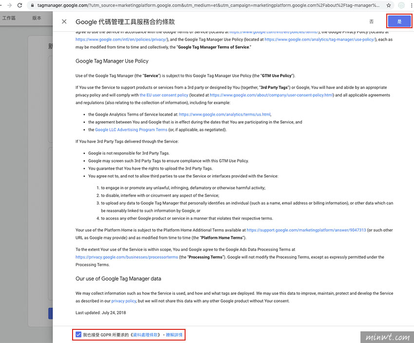Toggle the GDPR 資料處理條款 acceptance checkbox
Viewport: 414px width, 343px height.
tap(78, 335)
